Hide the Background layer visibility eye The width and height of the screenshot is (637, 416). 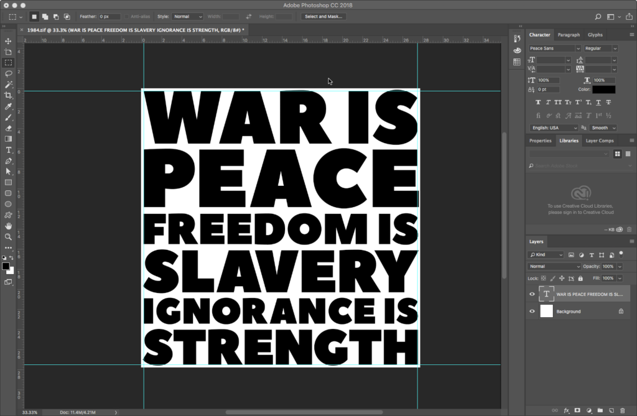pos(532,312)
